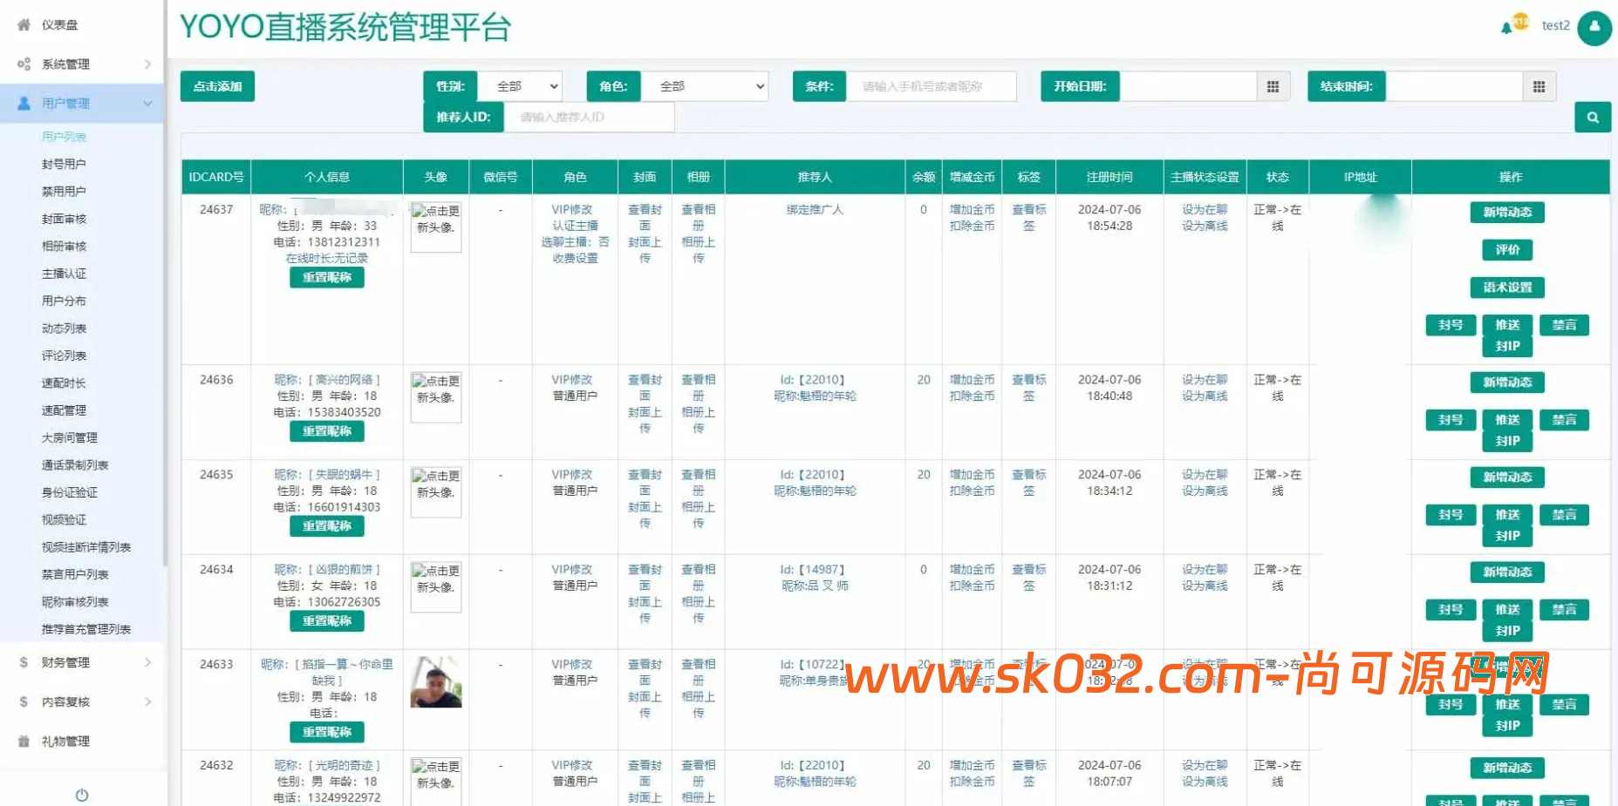Select 用户列表 in the sidebar
1618x806 pixels.
(x=64, y=136)
